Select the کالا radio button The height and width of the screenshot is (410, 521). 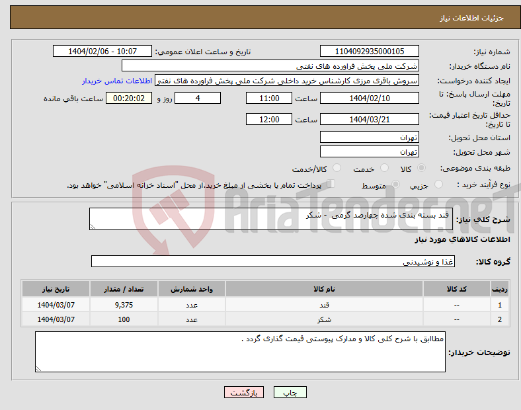421,168
